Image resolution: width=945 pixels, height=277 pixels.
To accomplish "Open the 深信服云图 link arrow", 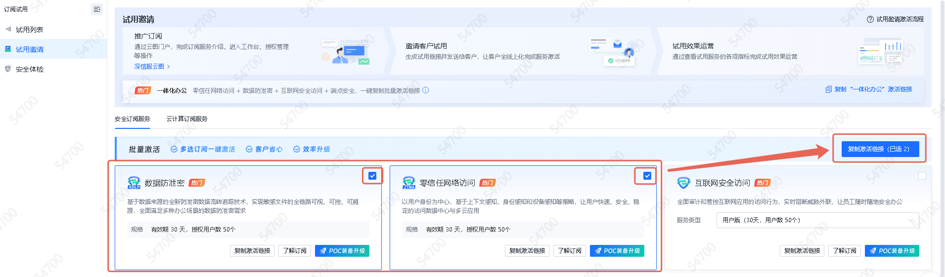I will (169, 67).
